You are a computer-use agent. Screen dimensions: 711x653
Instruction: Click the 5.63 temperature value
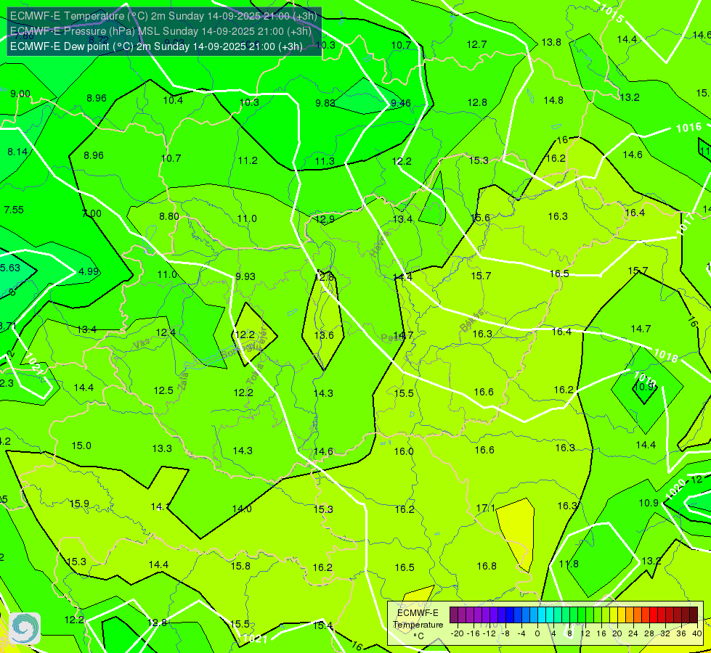[x=10, y=268]
